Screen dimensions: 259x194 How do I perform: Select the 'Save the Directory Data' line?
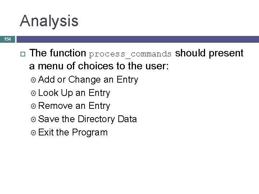click(87, 119)
